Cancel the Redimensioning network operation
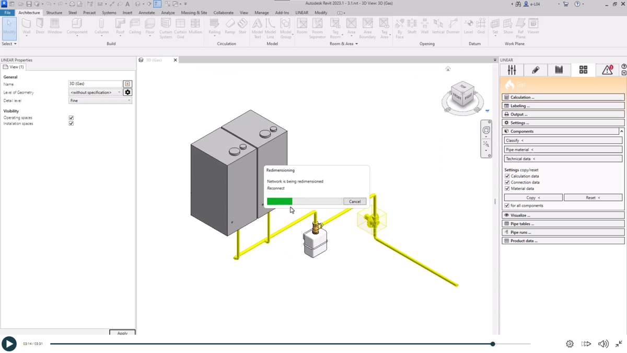627x353 pixels. 355,201
